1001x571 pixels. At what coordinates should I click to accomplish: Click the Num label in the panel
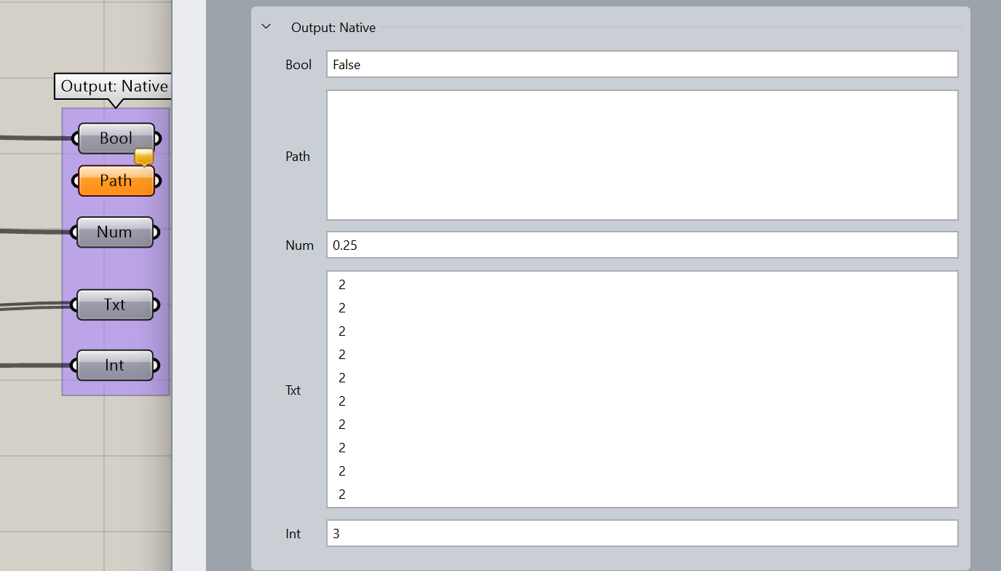[x=299, y=245]
